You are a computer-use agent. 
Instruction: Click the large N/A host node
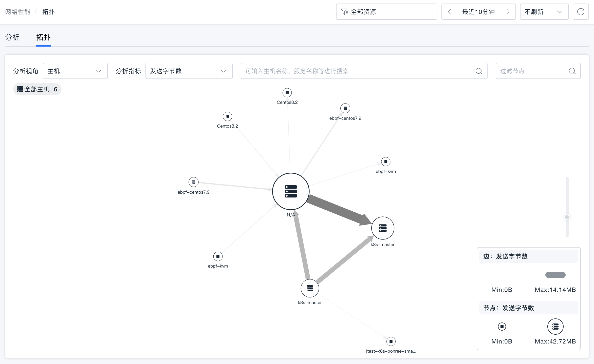click(291, 191)
